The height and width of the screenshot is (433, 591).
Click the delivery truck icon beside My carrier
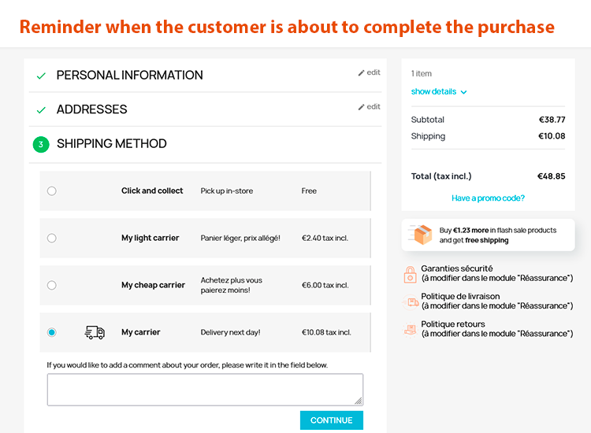click(x=95, y=332)
